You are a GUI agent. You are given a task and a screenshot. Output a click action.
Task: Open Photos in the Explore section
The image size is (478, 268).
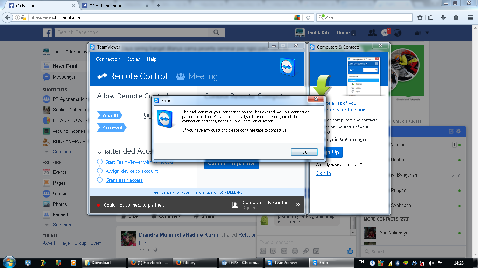pyautogui.click(x=60, y=204)
